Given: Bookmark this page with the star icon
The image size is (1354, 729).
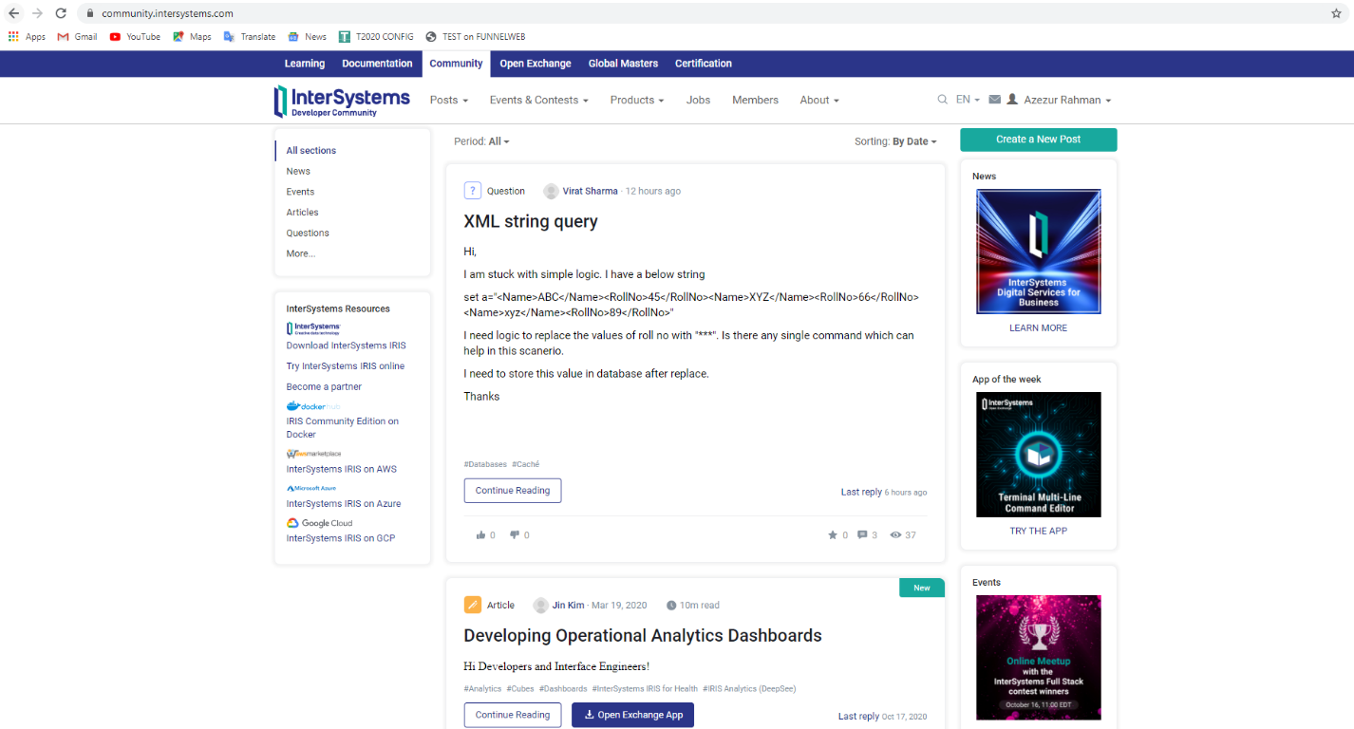Looking at the screenshot, I should [1336, 13].
